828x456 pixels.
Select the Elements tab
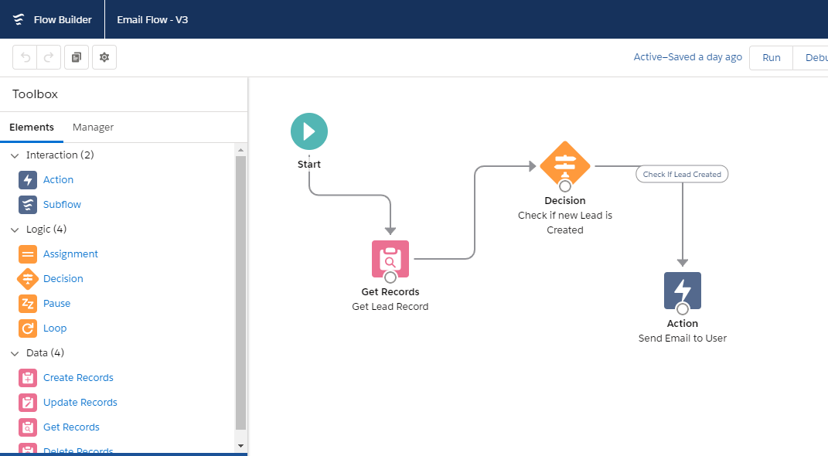(x=32, y=127)
